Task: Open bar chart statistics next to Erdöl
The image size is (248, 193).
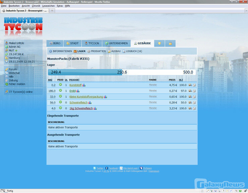Action: [78, 91]
